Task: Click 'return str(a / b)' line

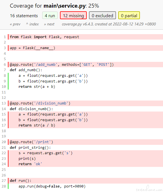Action: 86,125
